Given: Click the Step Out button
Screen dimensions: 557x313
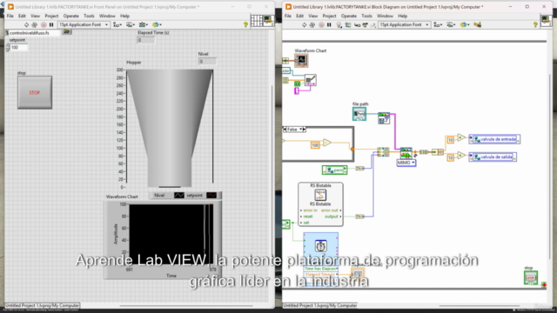Looking at the screenshot, I should (x=372, y=25).
